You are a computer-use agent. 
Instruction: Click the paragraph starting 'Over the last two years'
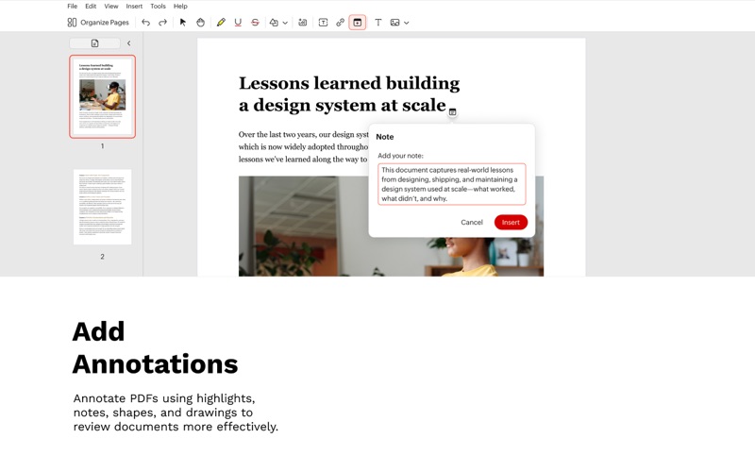coord(303,147)
